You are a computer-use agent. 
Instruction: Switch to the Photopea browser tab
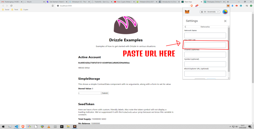[213, 2]
